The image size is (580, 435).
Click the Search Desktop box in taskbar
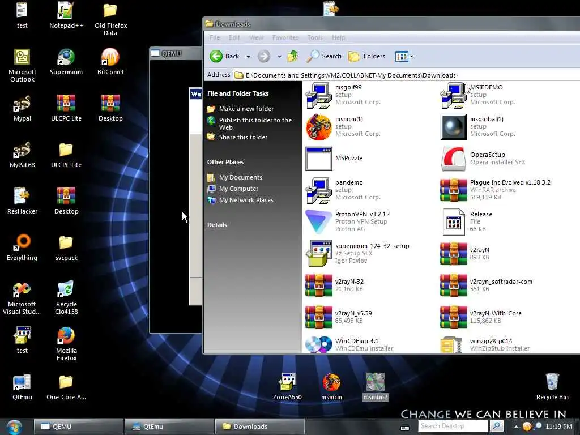454,426
